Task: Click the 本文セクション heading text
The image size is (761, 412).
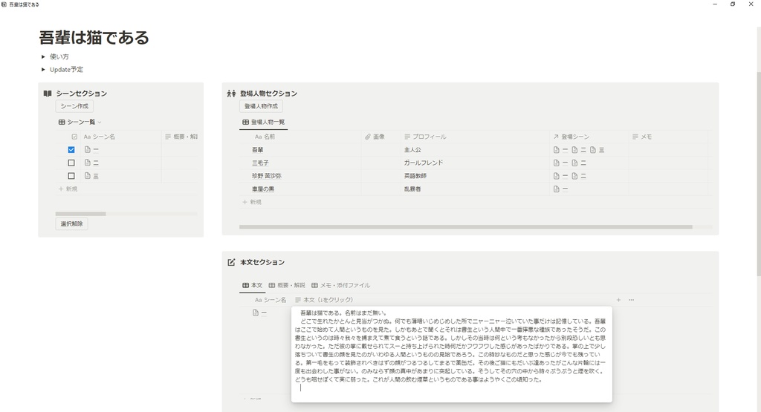Action: coord(262,262)
